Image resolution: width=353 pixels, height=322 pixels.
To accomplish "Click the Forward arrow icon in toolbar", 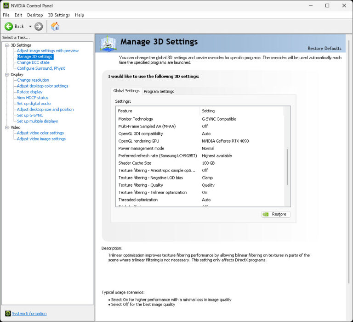I will tap(39, 27).
